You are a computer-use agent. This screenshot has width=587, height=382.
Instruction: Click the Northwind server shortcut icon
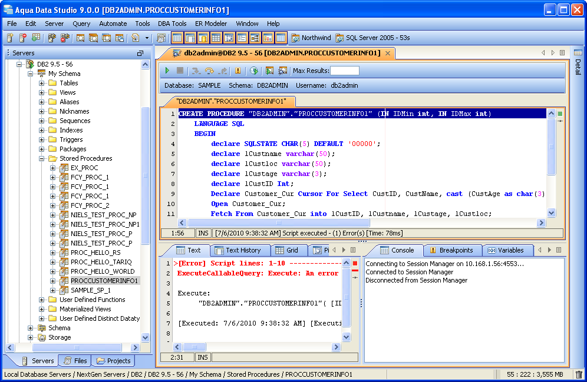[295, 38]
